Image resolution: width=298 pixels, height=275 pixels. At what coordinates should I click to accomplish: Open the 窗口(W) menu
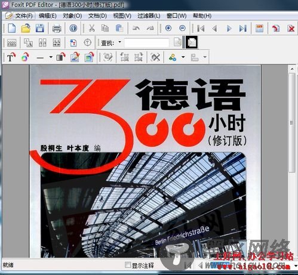(176, 16)
